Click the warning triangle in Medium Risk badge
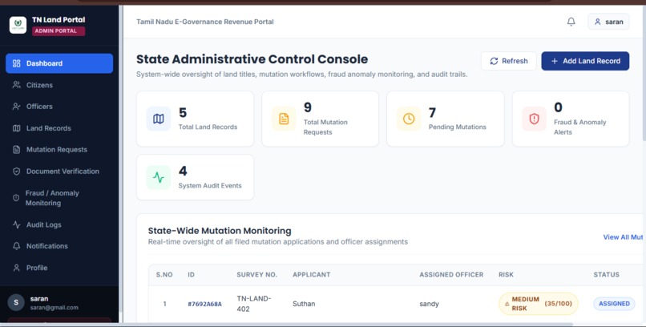646x327 pixels. [x=507, y=304]
